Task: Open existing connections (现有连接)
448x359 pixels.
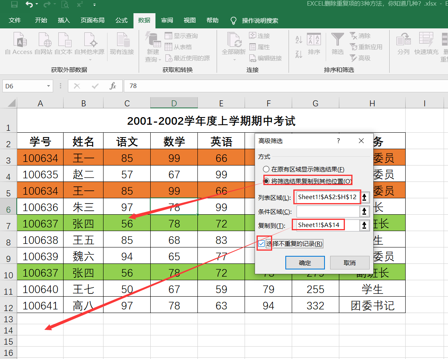Action: pyautogui.click(x=122, y=44)
